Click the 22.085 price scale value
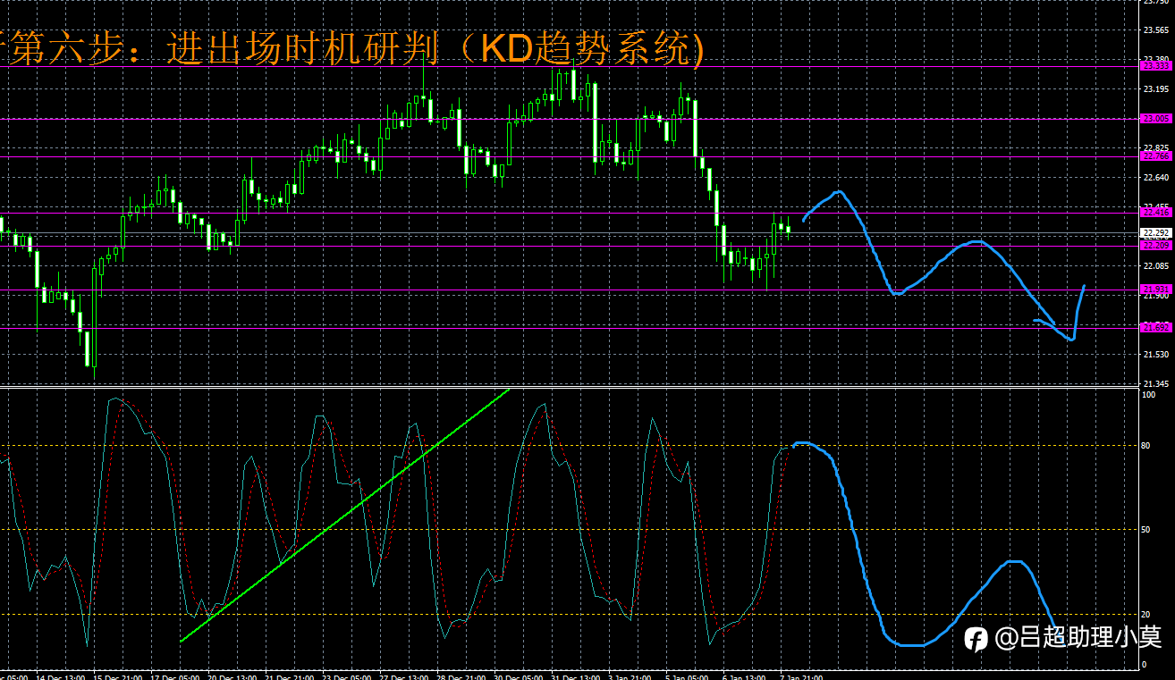This screenshot has width=1175, height=680. (x=1156, y=265)
